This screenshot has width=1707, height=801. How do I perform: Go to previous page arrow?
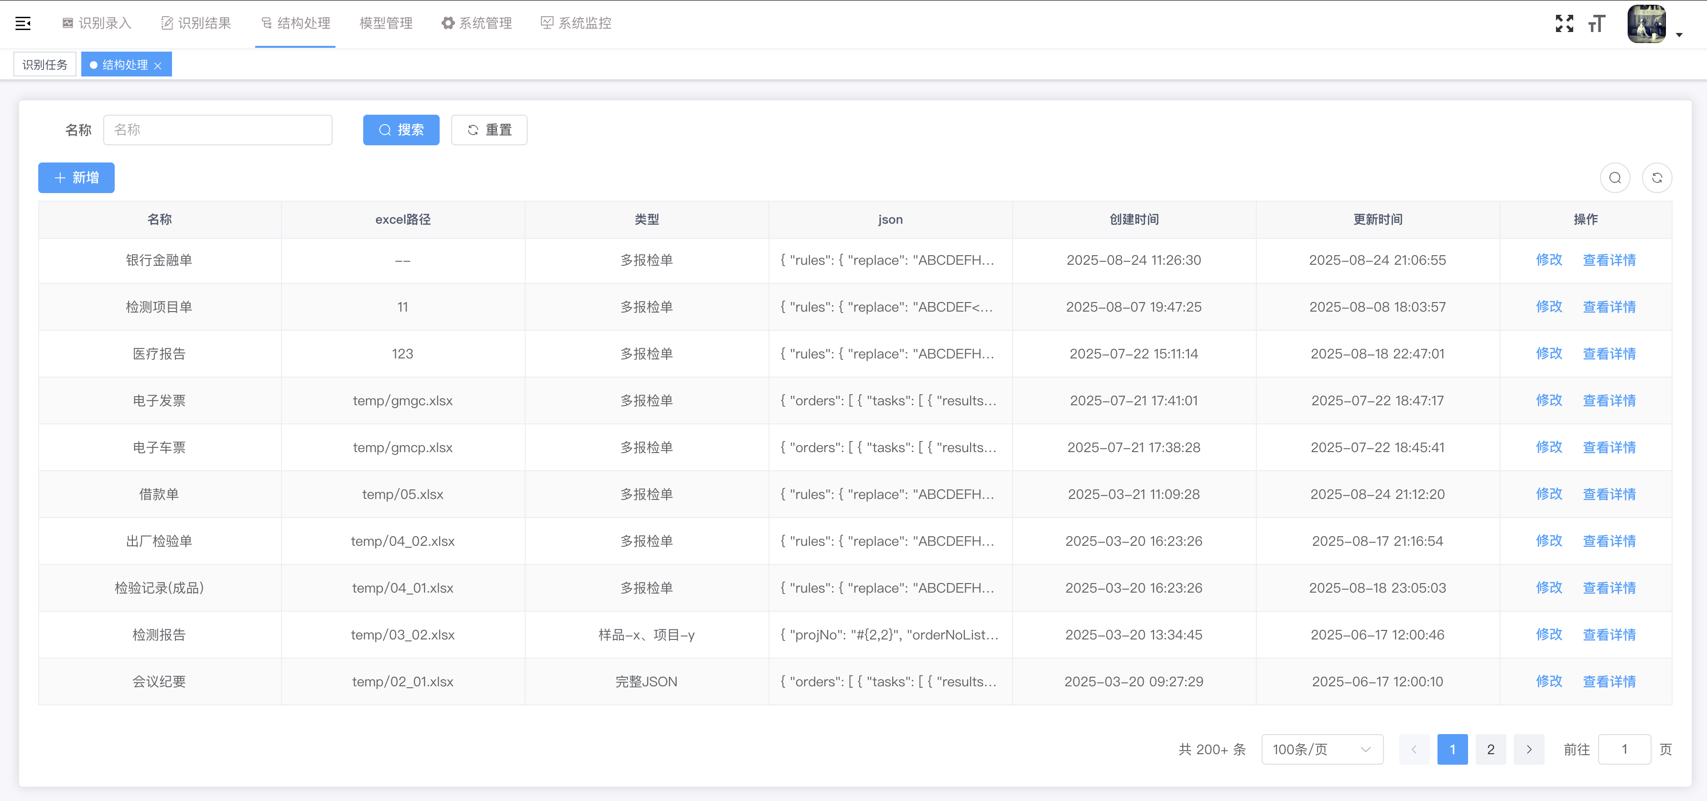[x=1414, y=749]
